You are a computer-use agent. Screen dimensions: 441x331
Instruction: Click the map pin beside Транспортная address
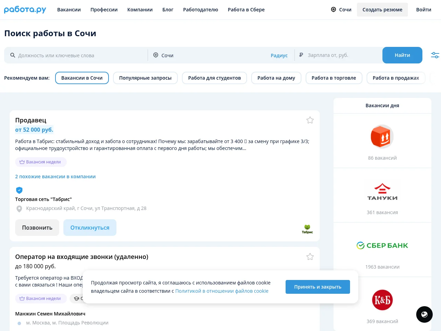pos(19,209)
